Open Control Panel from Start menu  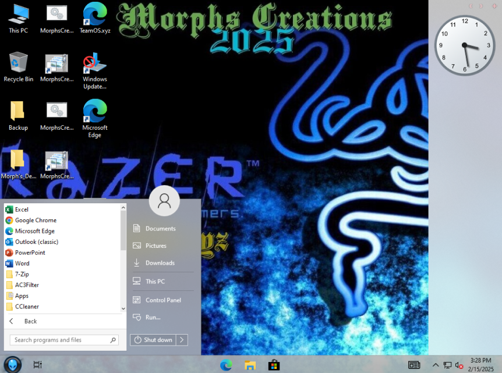coord(162,300)
